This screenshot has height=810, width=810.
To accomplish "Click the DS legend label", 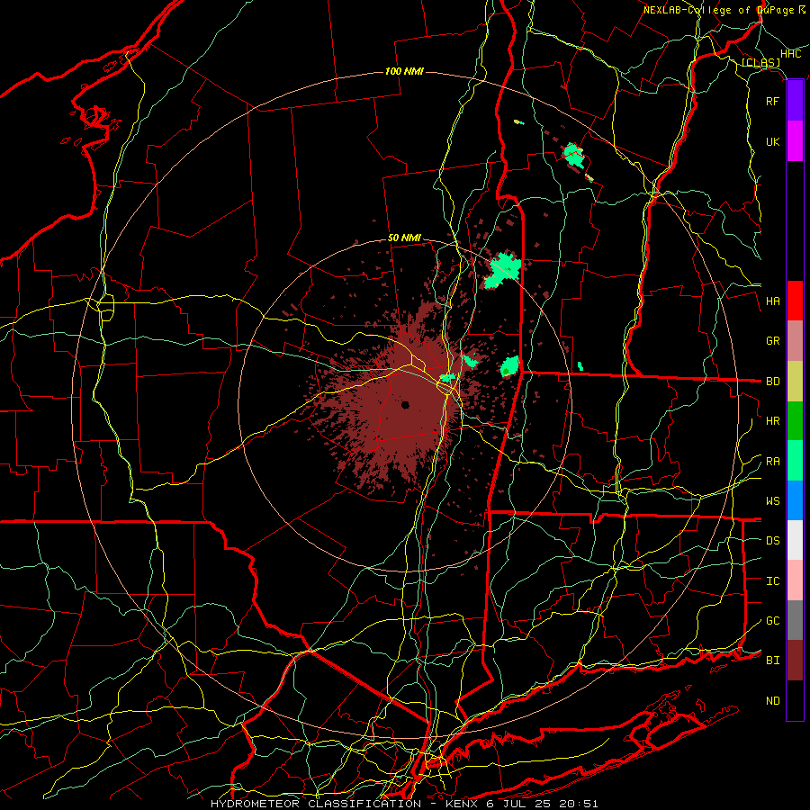I will pos(772,541).
